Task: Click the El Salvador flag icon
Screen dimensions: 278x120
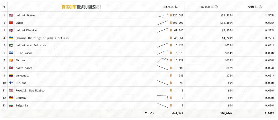Action: (x=11, y=53)
